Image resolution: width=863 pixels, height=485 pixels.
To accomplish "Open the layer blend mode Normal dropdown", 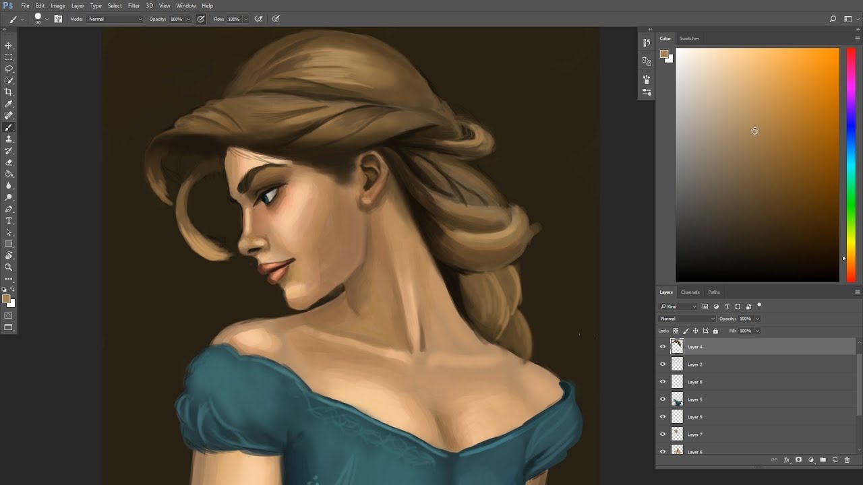I will click(687, 319).
